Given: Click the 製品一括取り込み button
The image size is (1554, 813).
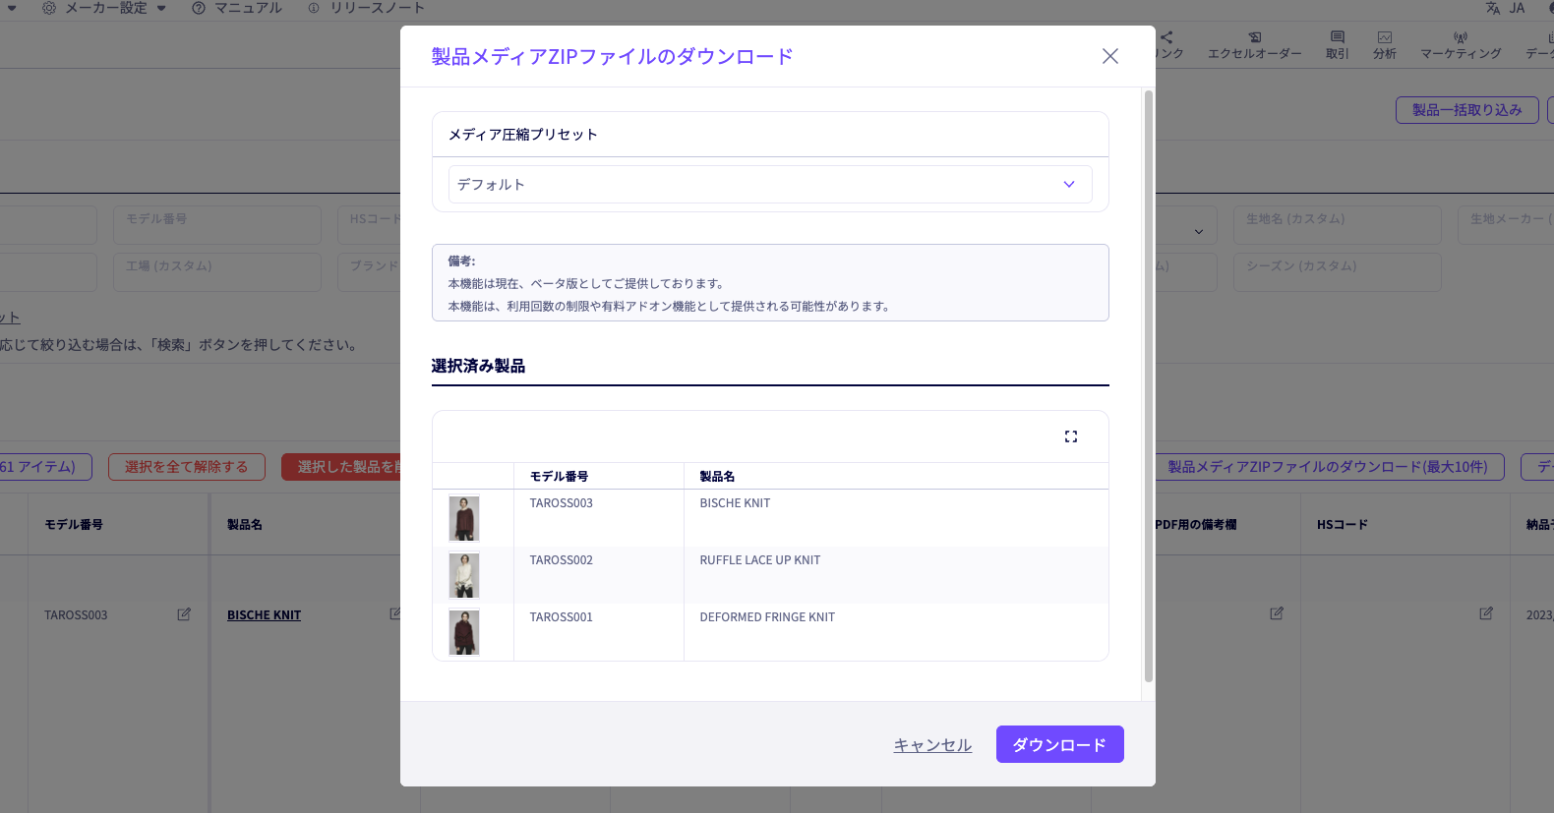Looking at the screenshot, I should point(1465,110).
